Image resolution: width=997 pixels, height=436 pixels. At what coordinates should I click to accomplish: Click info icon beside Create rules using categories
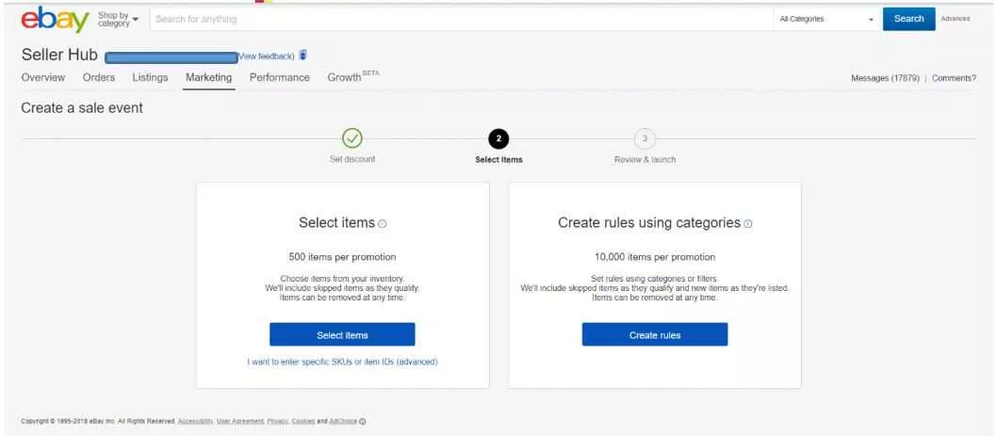[x=748, y=223]
